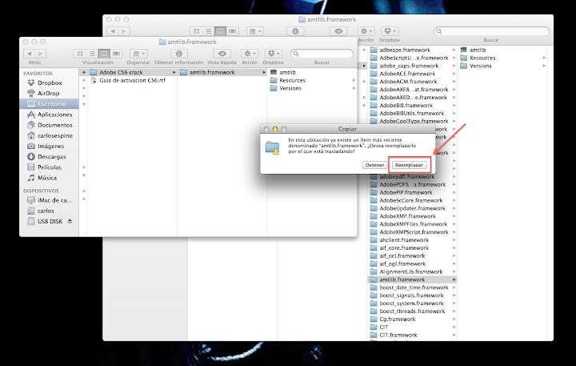Open Imágenes from the sidebar
Image resolution: width=576 pixels, height=366 pixels.
49,146
